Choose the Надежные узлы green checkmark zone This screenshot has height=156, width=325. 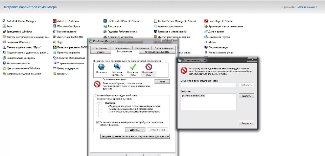[x=133, y=67]
